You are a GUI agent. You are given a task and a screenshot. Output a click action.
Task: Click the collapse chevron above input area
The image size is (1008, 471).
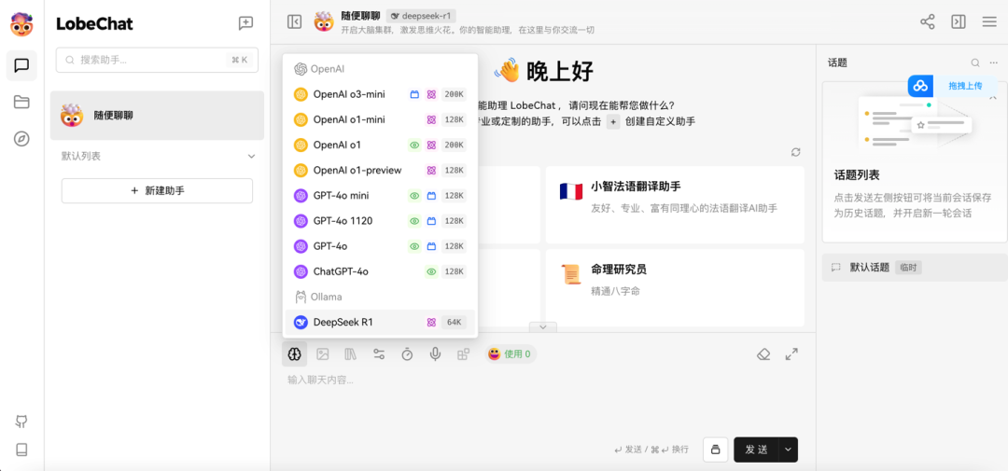click(x=542, y=327)
